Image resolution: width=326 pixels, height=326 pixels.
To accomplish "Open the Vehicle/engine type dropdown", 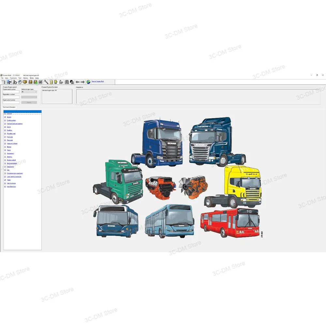I will pos(29,92).
